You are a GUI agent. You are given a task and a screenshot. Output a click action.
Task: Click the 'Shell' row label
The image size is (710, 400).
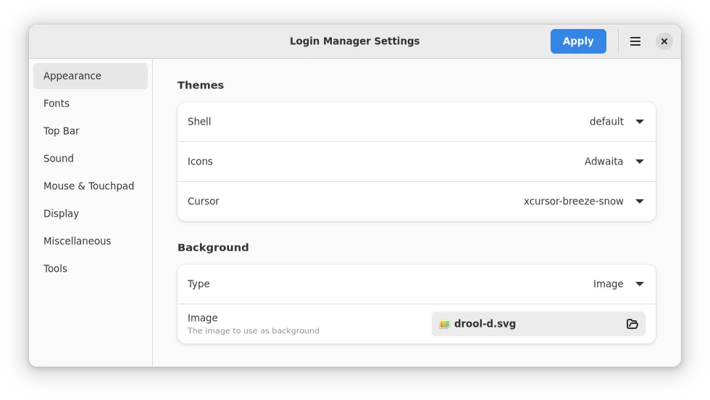pyautogui.click(x=199, y=122)
